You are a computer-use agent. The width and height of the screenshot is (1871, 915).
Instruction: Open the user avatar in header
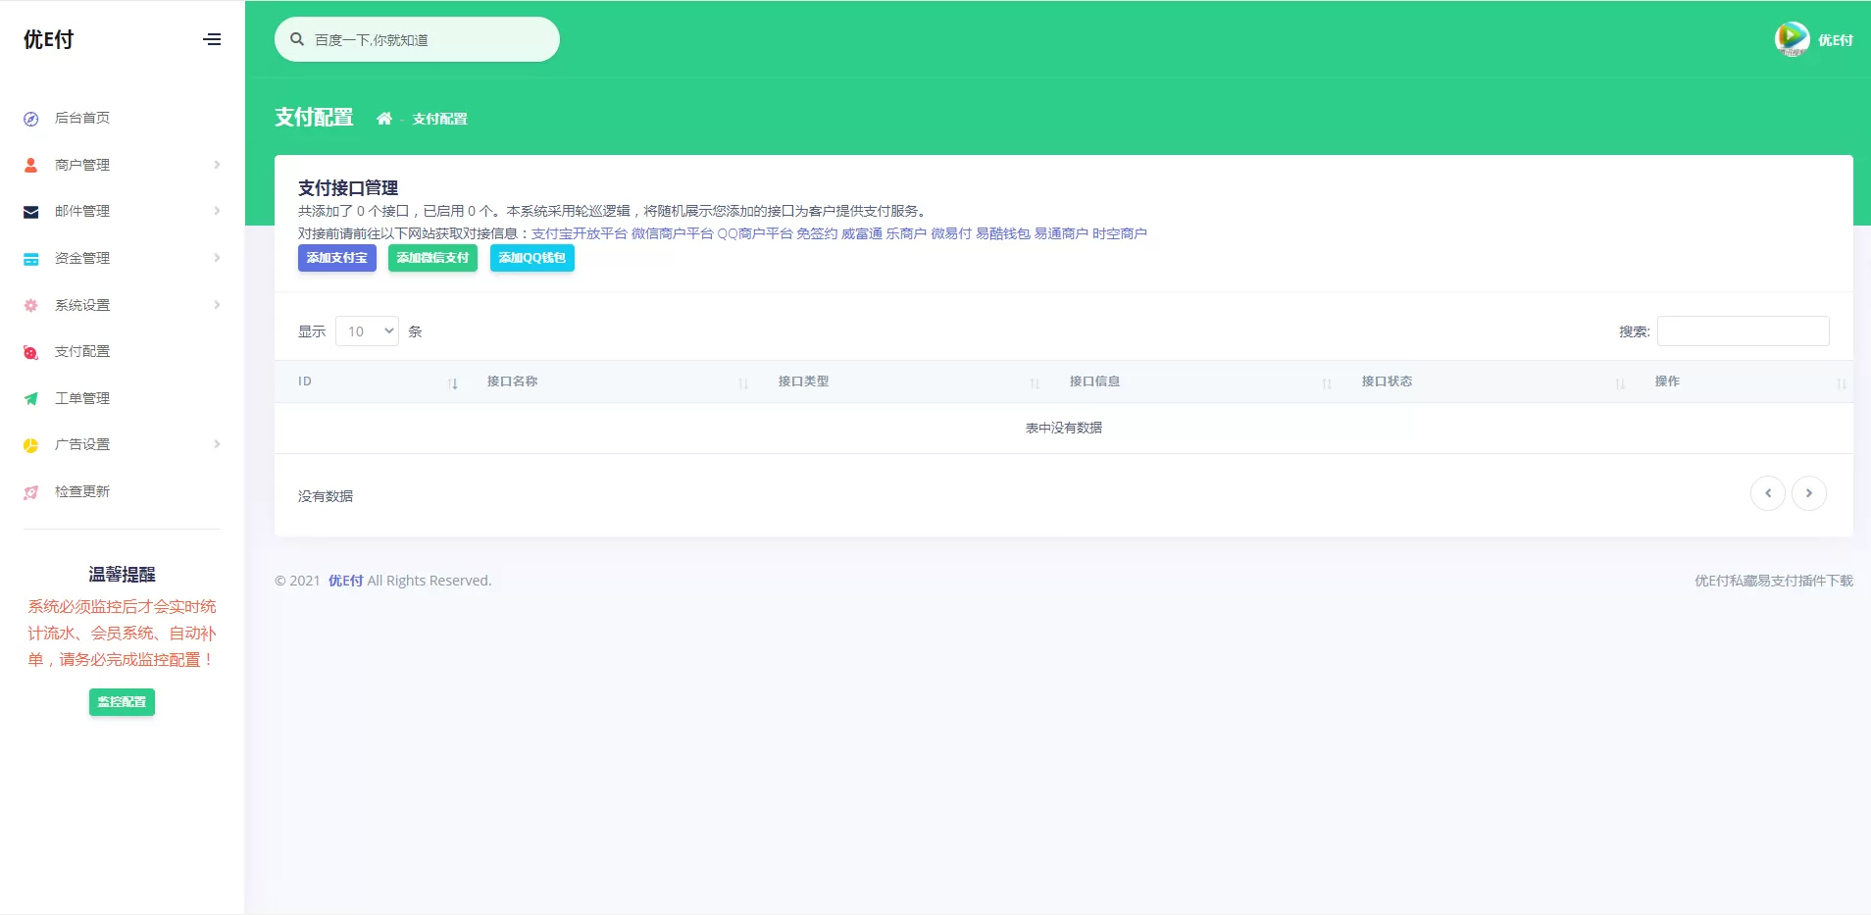coord(1792,39)
